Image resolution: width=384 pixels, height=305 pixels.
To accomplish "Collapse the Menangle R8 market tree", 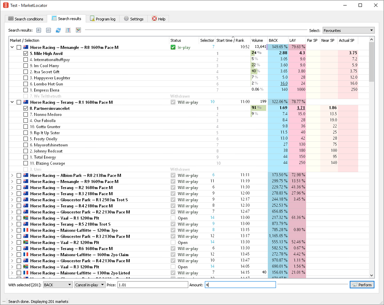I will click(x=12, y=47).
